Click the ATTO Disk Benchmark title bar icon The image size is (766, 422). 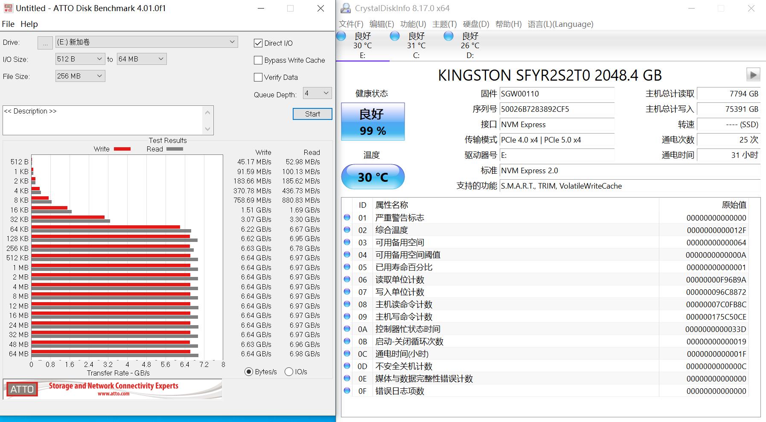(8, 8)
